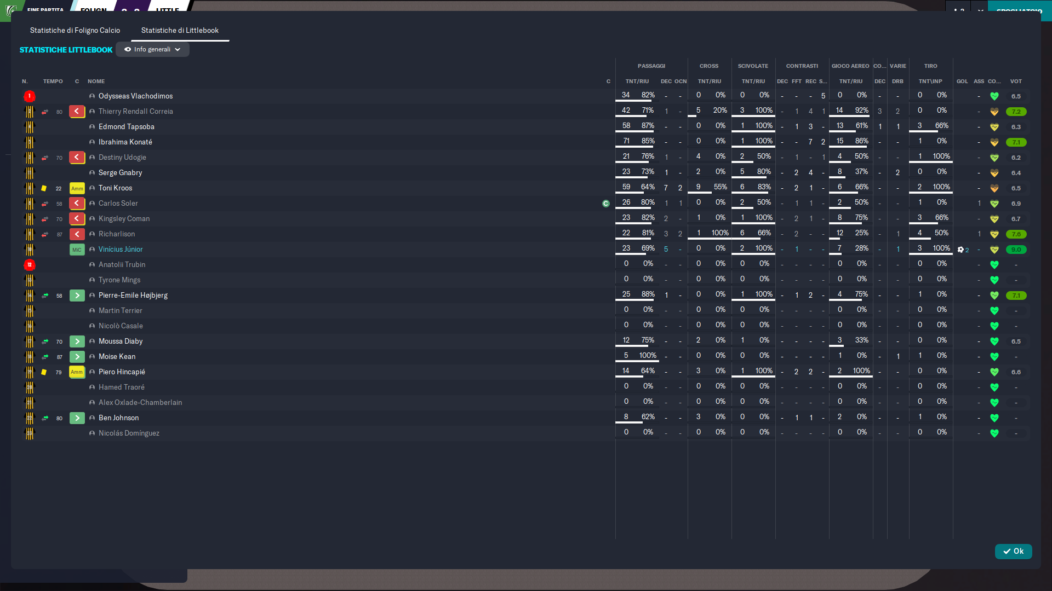Sort by GOL column header

coord(962,82)
